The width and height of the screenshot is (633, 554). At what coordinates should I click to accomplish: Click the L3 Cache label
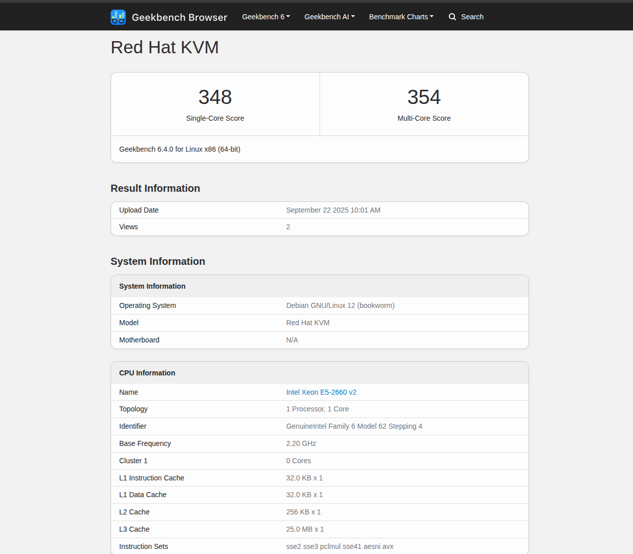point(134,529)
